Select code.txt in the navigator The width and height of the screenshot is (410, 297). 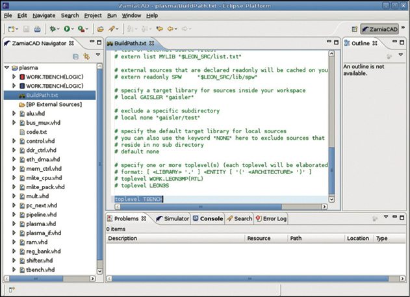(x=37, y=131)
